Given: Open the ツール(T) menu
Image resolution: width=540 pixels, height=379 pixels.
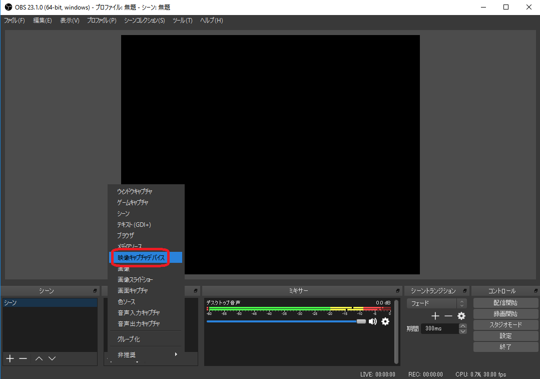Looking at the screenshot, I should (x=182, y=21).
